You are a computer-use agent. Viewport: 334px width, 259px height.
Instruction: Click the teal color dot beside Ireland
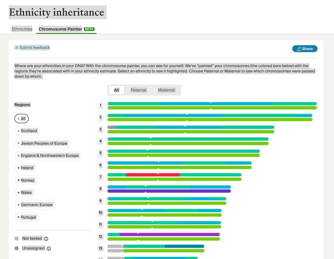[19, 168]
